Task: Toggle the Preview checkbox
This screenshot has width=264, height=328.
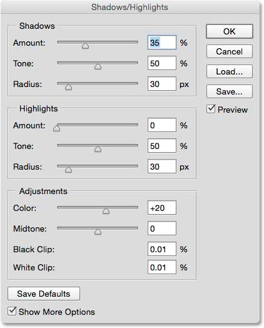Action: coord(211,109)
